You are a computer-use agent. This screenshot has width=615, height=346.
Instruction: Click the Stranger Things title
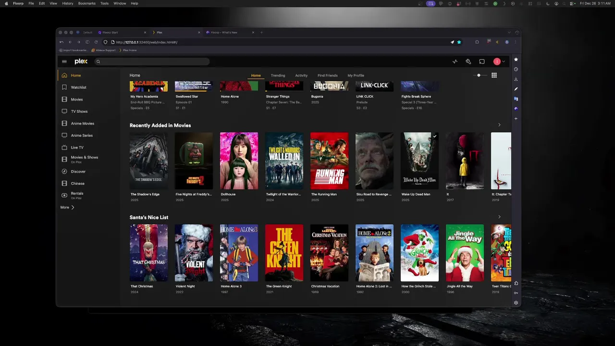(x=278, y=97)
